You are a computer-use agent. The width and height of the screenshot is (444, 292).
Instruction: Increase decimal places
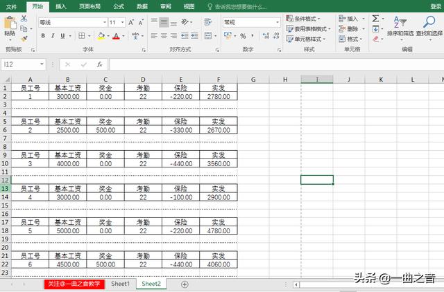266,36
